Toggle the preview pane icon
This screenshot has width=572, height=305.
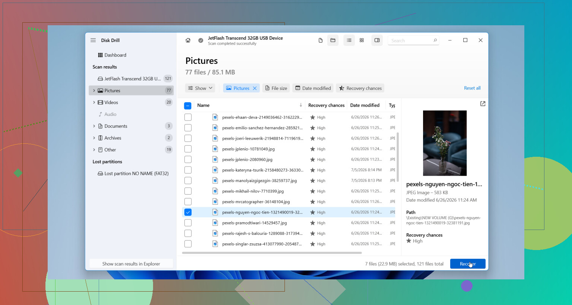point(377,40)
